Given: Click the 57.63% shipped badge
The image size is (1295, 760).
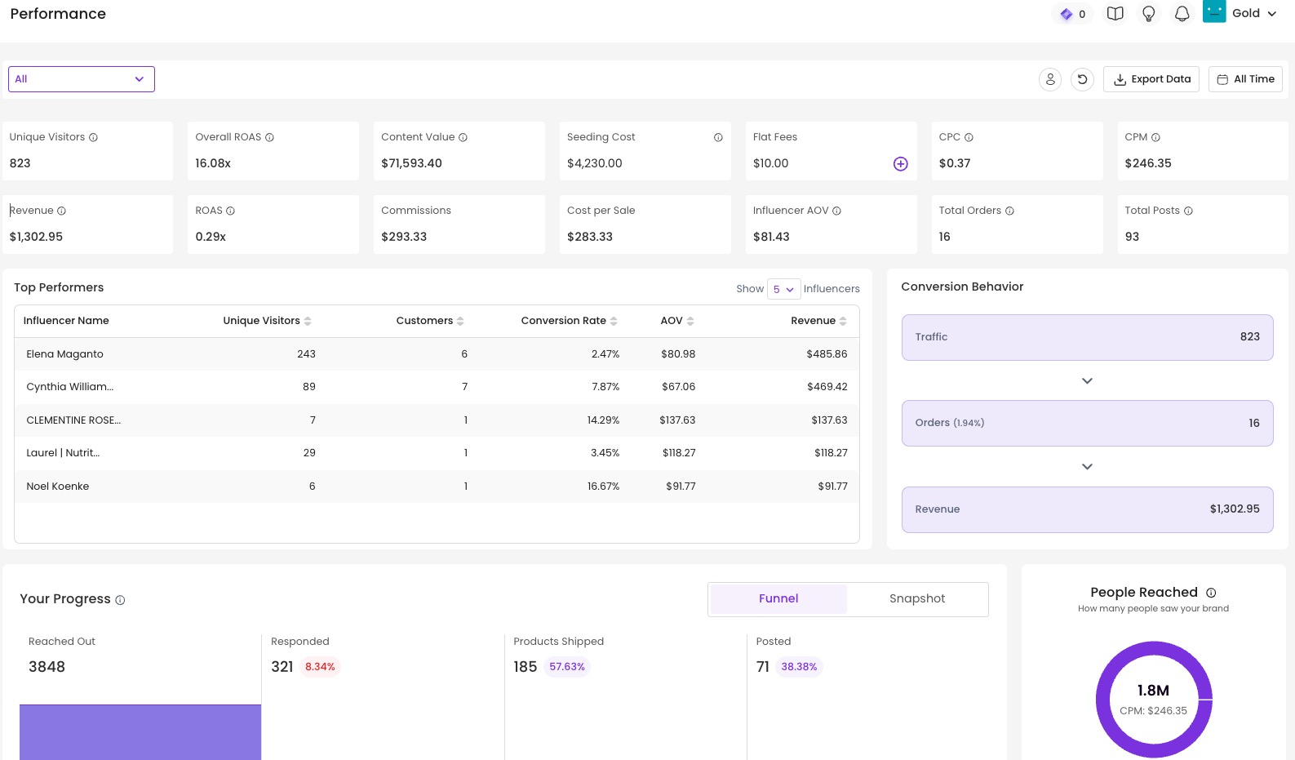Looking at the screenshot, I should point(567,667).
